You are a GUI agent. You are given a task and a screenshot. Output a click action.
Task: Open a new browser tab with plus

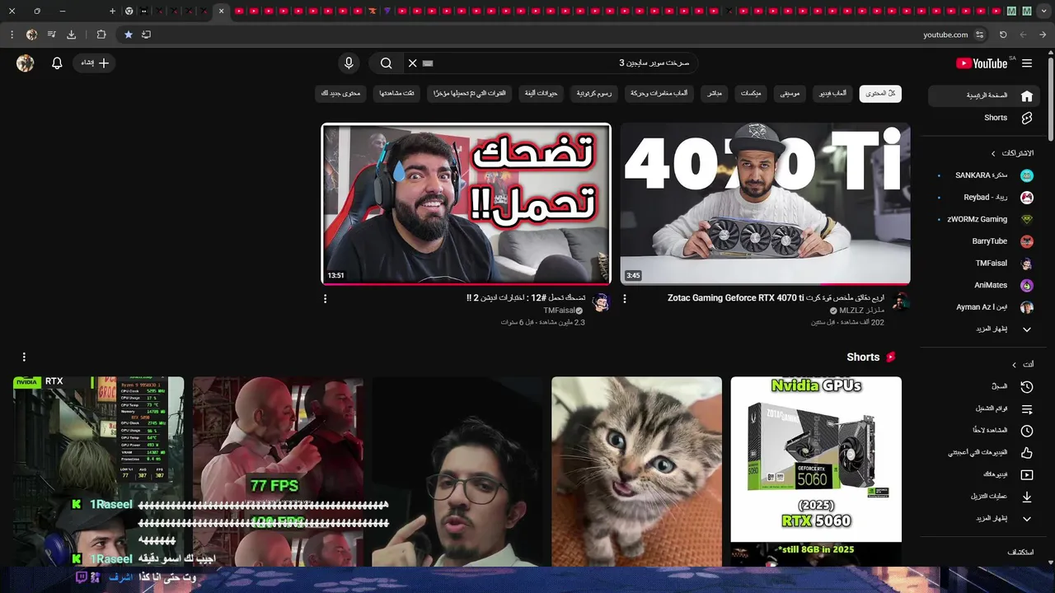(112, 11)
